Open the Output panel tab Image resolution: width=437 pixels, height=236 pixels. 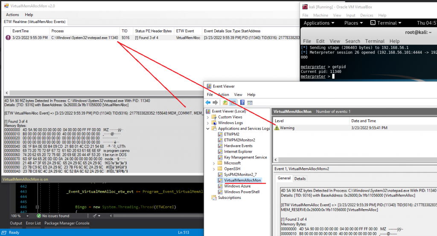[x=16, y=223]
